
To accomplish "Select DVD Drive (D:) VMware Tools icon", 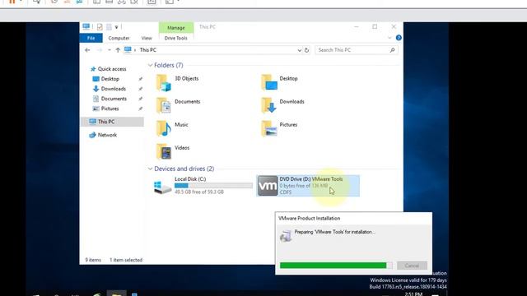I will (268, 186).
